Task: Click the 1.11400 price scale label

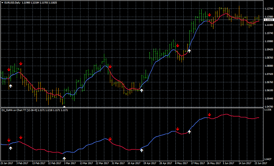Action: tap(269, 25)
